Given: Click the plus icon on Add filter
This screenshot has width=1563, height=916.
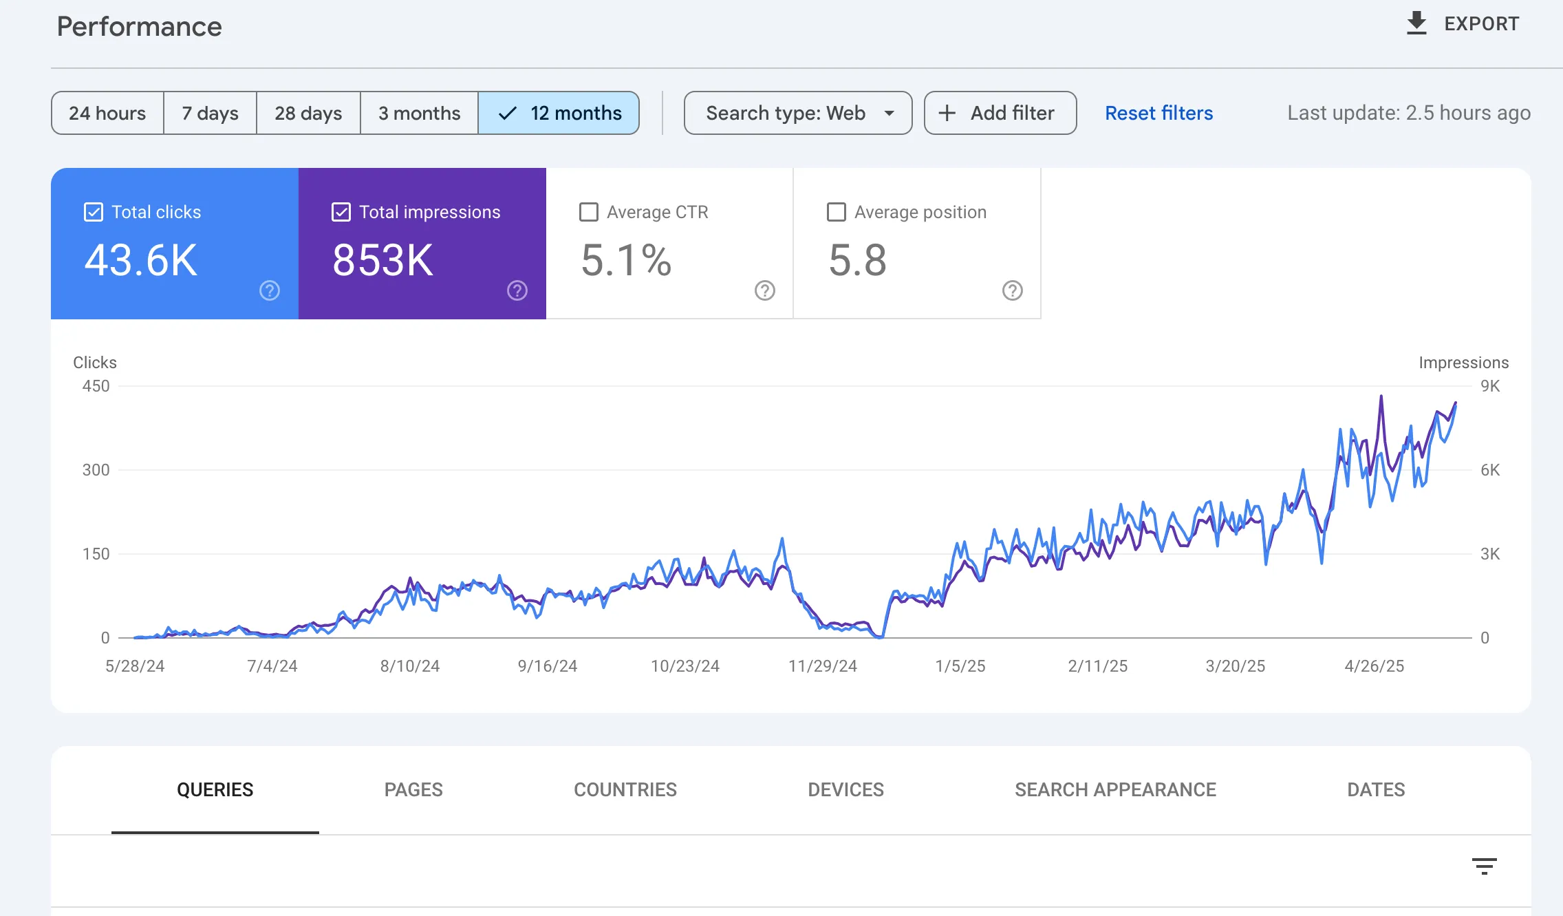Looking at the screenshot, I should pyautogui.click(x=947, y=113).
